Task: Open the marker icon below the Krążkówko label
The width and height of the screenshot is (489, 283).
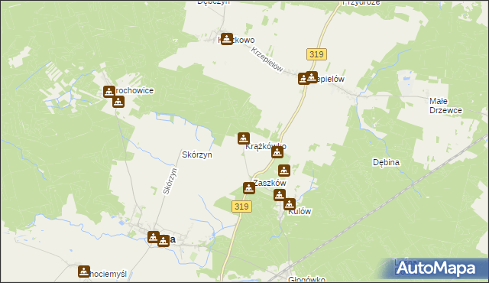Action: [x=277, y=152]
